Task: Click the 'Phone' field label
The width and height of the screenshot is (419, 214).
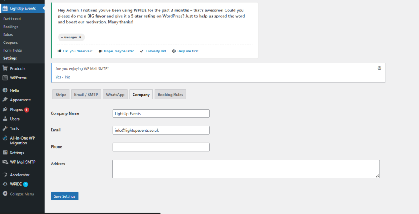Action: (56, 146)
